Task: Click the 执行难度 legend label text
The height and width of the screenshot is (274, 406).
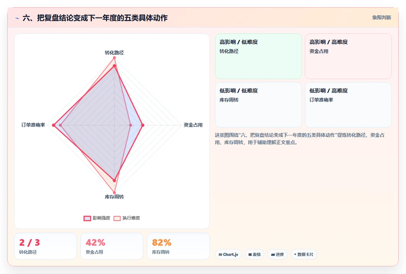Action: point(131,218)
